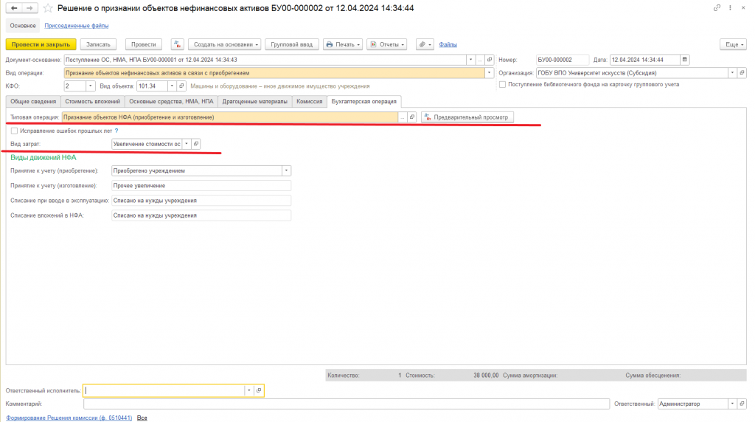Go forward with the right arrow
Viewport: 755px width, 422px height.
29,8
